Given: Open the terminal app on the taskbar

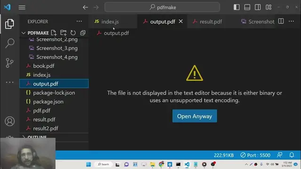Looking at the screenshot, I should pos(178,164).
